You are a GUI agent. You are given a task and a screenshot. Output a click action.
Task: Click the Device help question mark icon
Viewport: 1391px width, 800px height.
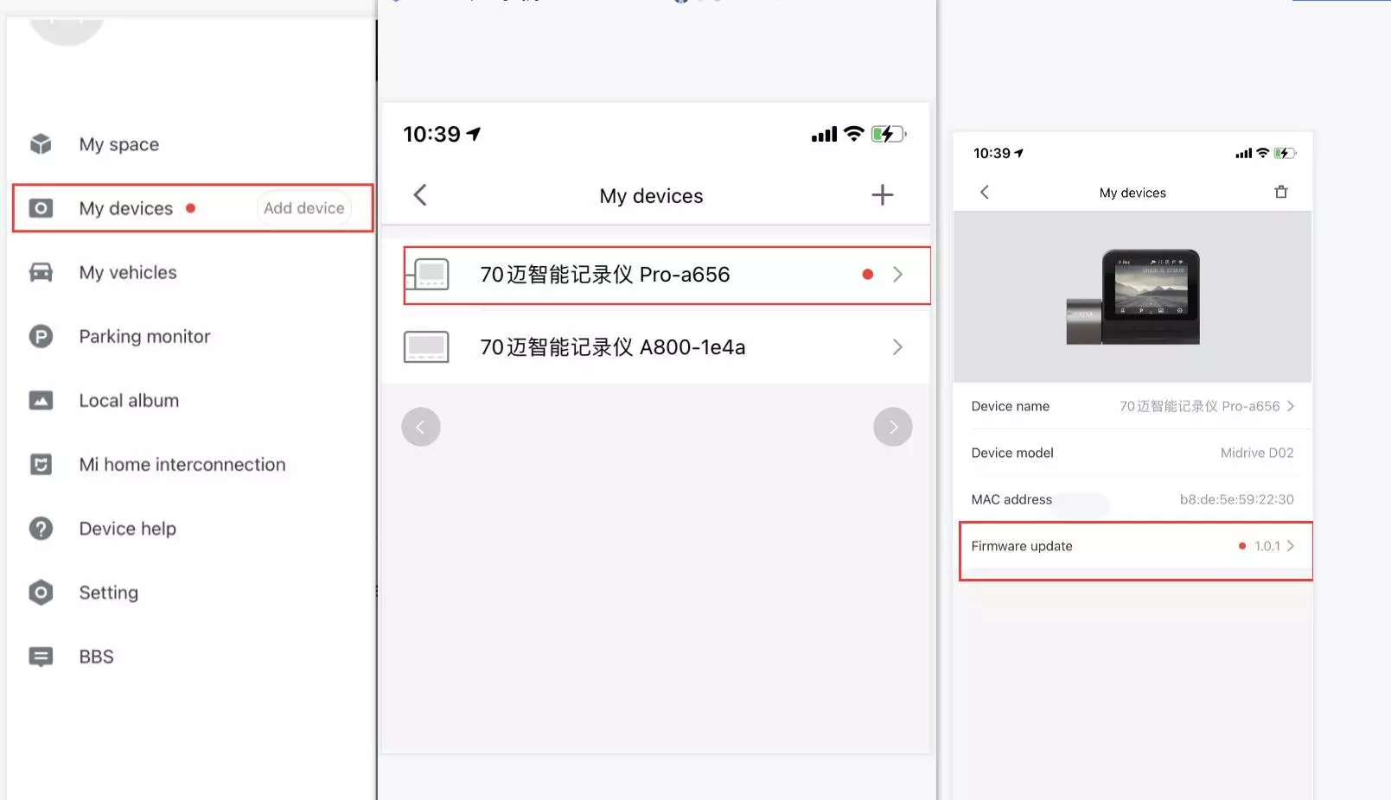click(41, 528)
